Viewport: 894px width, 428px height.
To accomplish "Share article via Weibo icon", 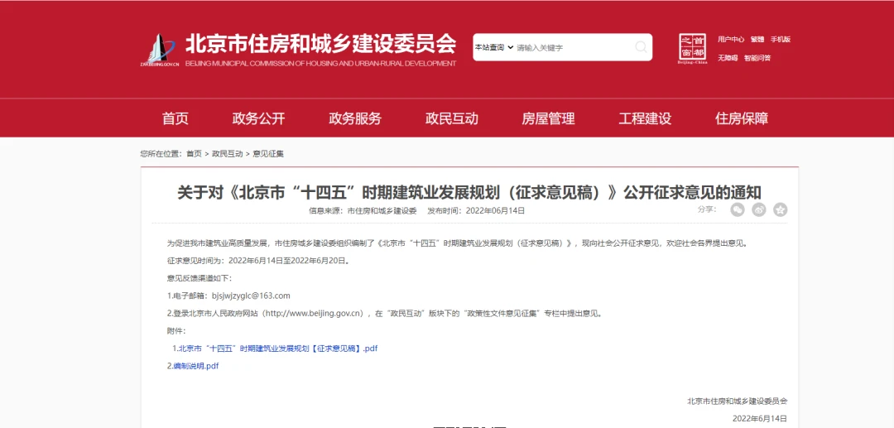I will (x=759, y=210).
